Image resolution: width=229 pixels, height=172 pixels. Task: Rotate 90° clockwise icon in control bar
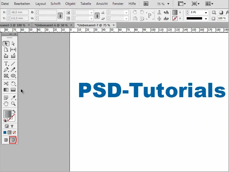(x=135, y=12)
